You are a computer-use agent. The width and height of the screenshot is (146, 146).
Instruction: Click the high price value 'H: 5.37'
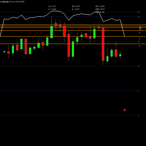pyautogui.click(x=76, y=6)
